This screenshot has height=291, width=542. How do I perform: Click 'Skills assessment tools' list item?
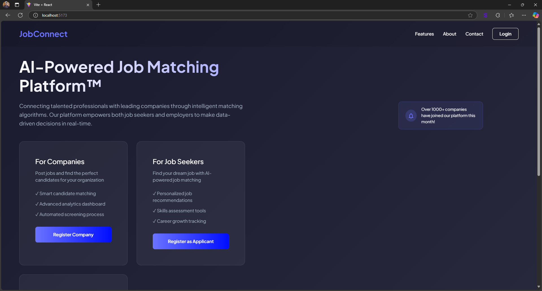coord(179,211)
